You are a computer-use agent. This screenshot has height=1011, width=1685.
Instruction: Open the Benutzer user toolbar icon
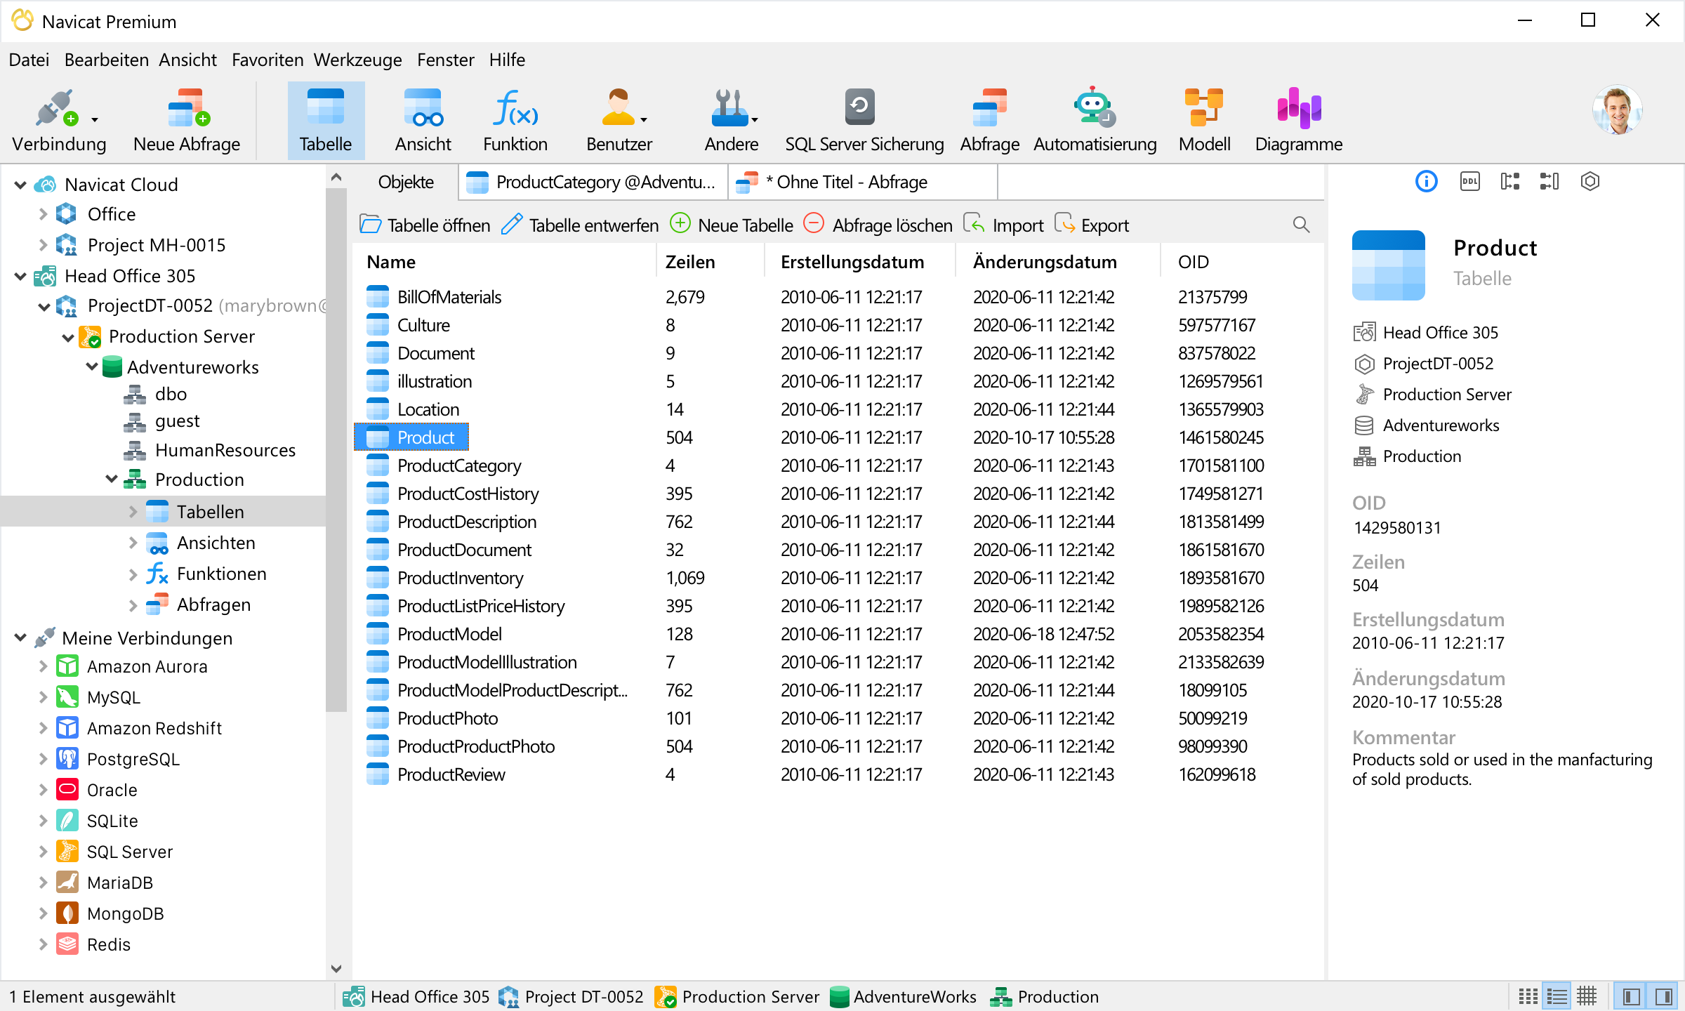point(619,121)
